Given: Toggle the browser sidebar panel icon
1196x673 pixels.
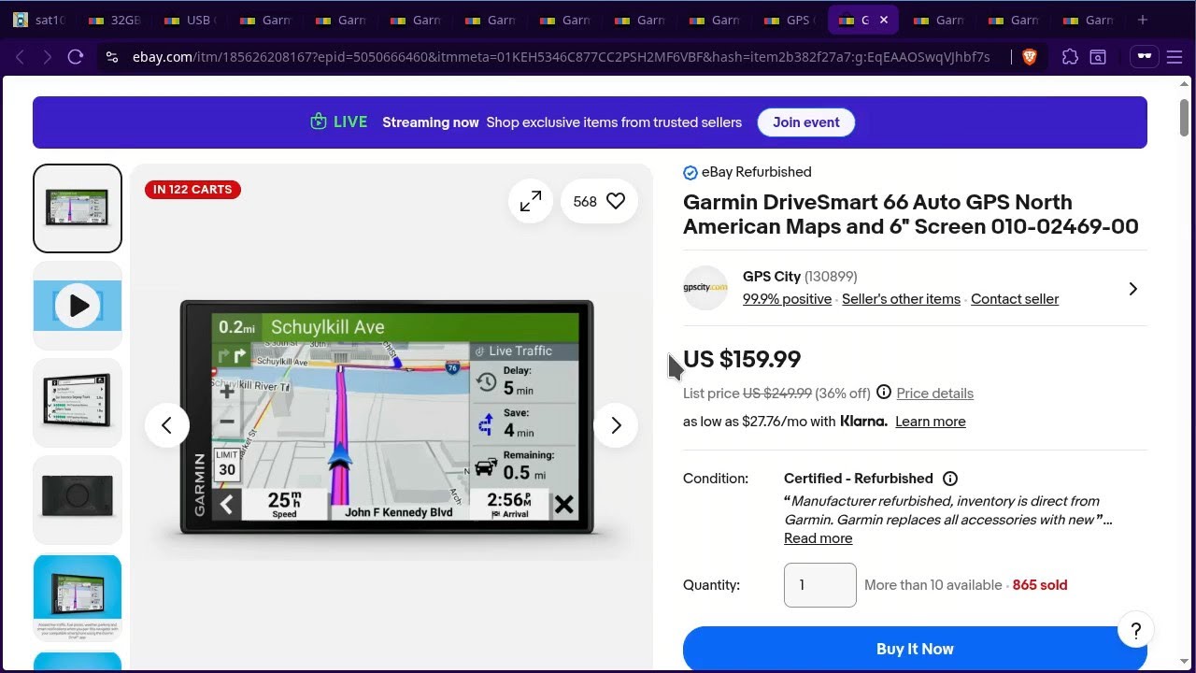Looking at the screenshot, I should pyautogui.click(x=1098, y=57).
